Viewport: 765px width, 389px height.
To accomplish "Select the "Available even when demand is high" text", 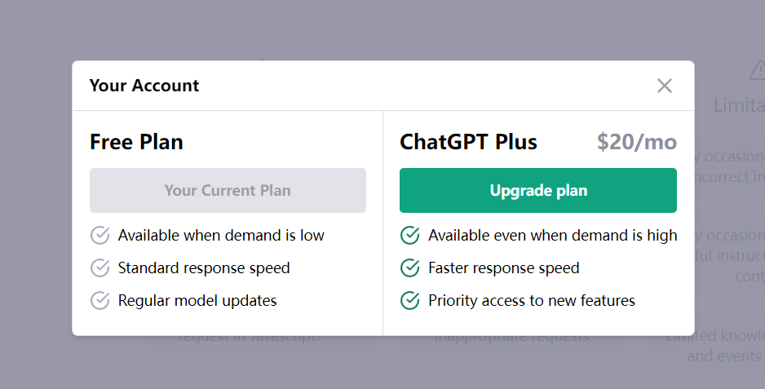I will point(553,236).
